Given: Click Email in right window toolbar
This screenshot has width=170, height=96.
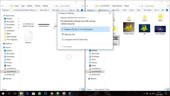Looking at the screenshot, I should pos(131,10).
